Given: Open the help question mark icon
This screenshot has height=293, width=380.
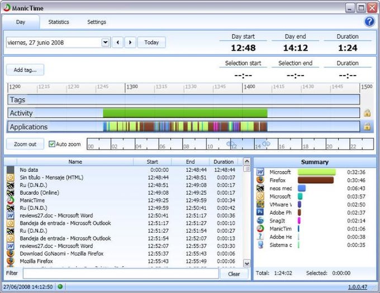Looking at the screenshot, I should tap(369, 22).
